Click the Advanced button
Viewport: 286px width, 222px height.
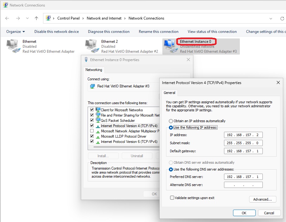(262, 199)
